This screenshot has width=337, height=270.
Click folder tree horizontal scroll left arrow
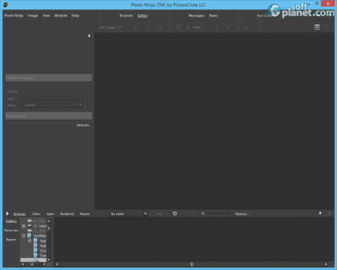click(x=22, y=265)
